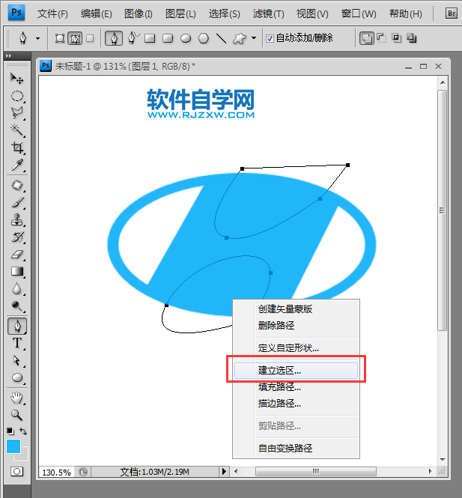Select the Elliptical Marquee tool
The height and width of the screenshot is (498, 462).
pyautogui.click(x=16, y=96)
